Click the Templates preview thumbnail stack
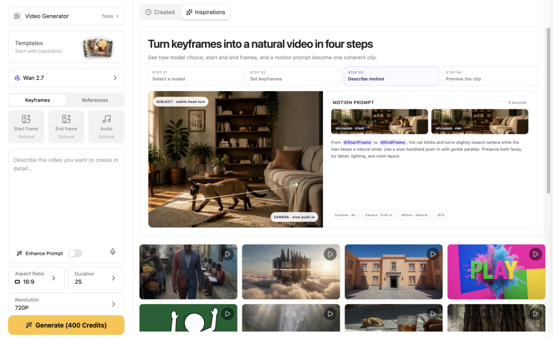This screenshot has width=553, height=338. pos(98,47)
